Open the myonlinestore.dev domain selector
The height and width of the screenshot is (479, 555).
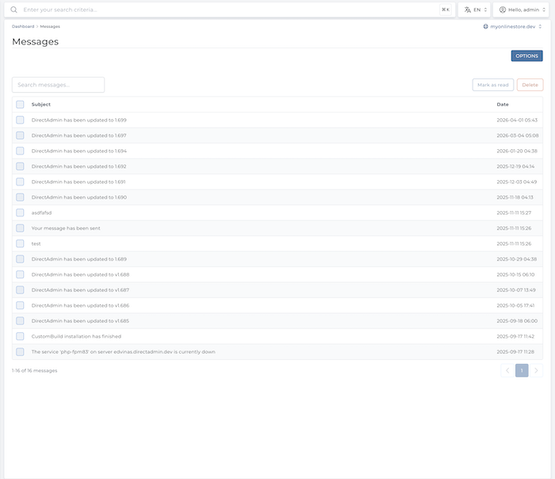(512, 26)
